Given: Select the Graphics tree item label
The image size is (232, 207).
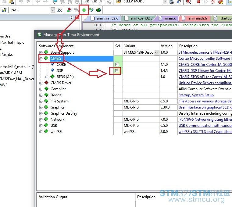Looking at the screenshot, I should tap(58, 107).
